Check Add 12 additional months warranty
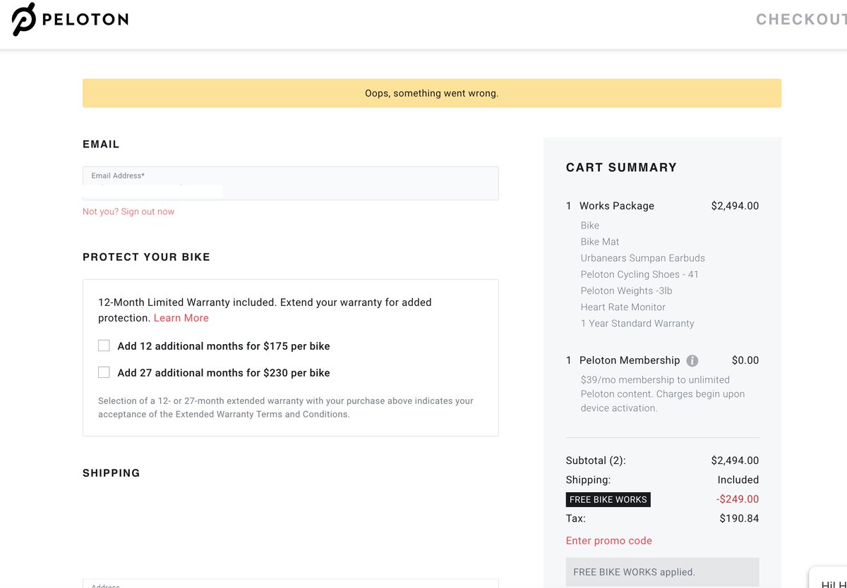Screen dimensions: 847x588 coord(104,345)
